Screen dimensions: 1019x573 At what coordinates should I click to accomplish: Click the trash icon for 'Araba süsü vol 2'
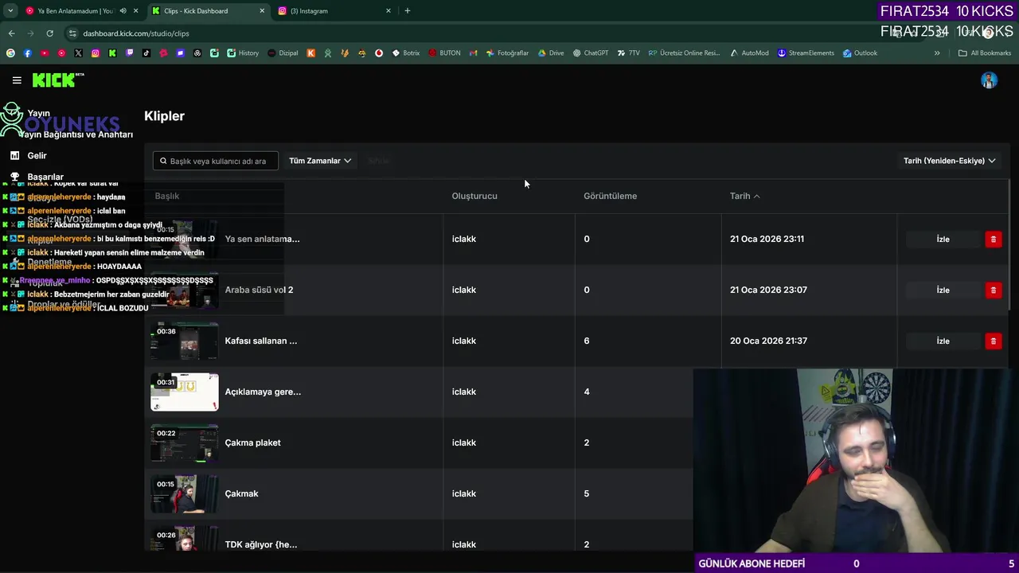(x=993, y=290)
